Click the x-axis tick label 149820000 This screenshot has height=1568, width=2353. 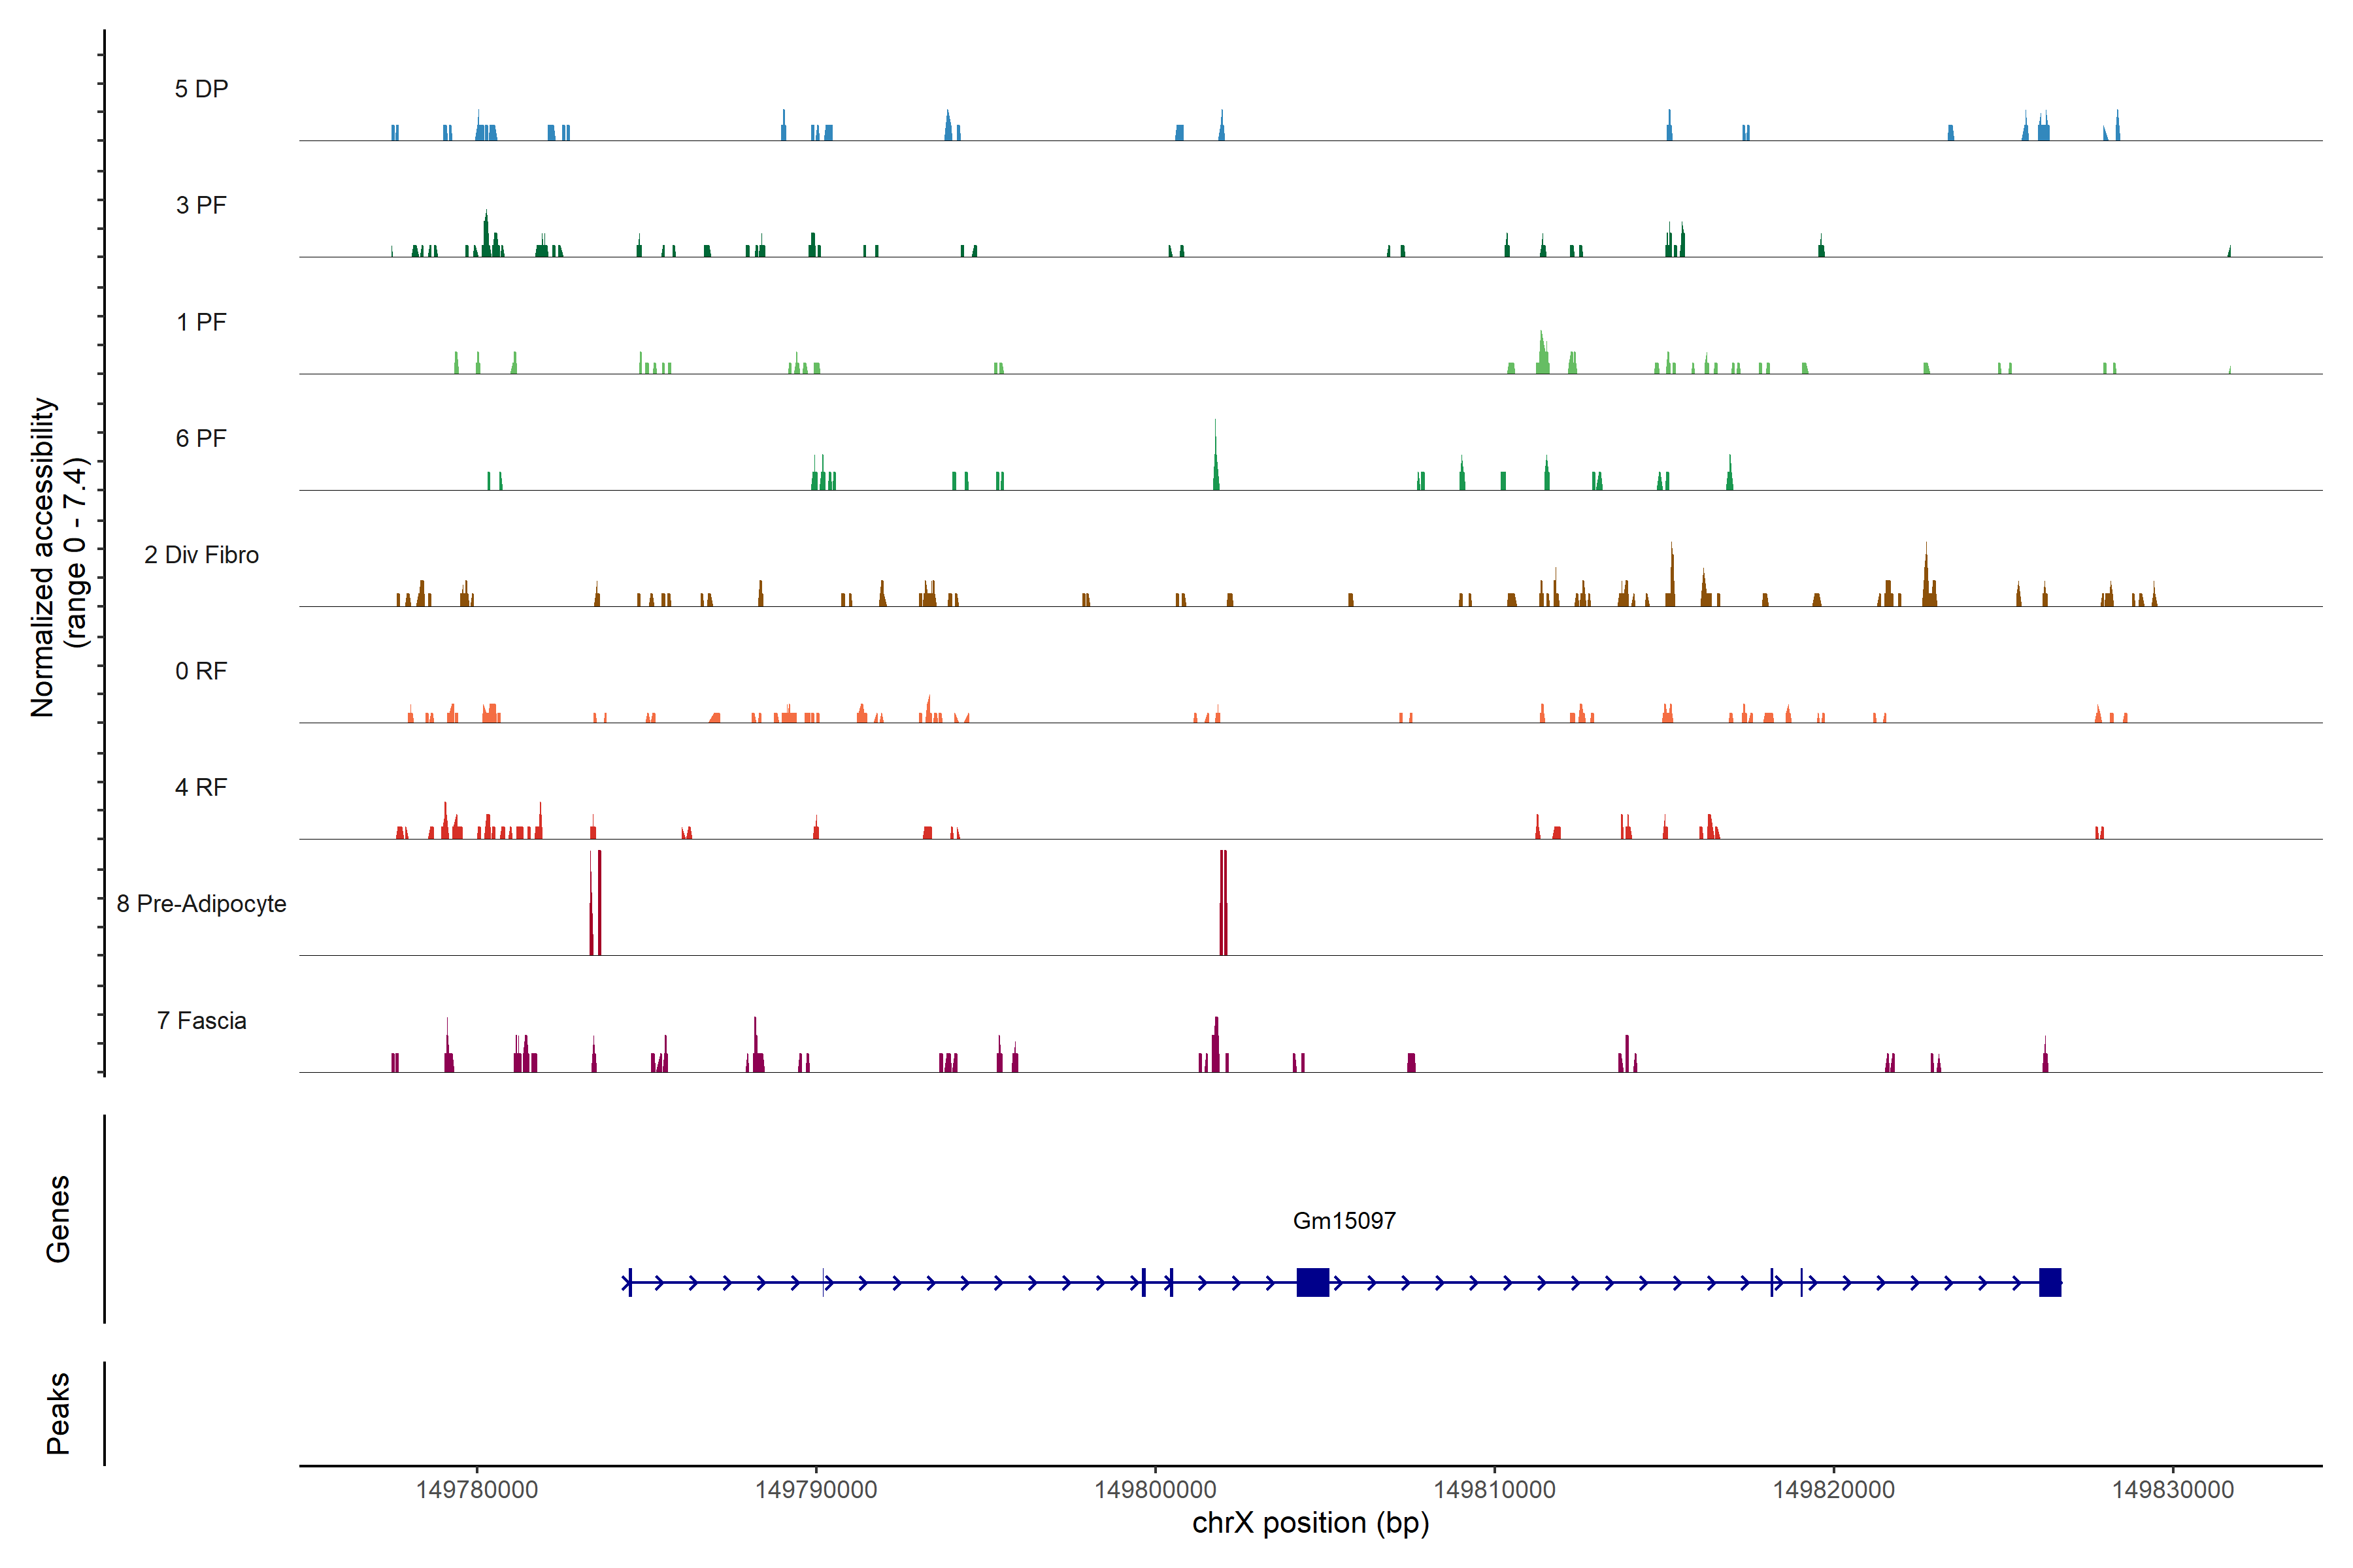point(1834,1490)
